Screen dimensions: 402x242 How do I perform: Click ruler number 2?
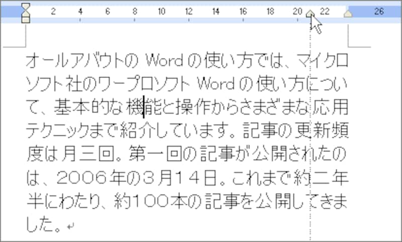click(x=53, y=11)
